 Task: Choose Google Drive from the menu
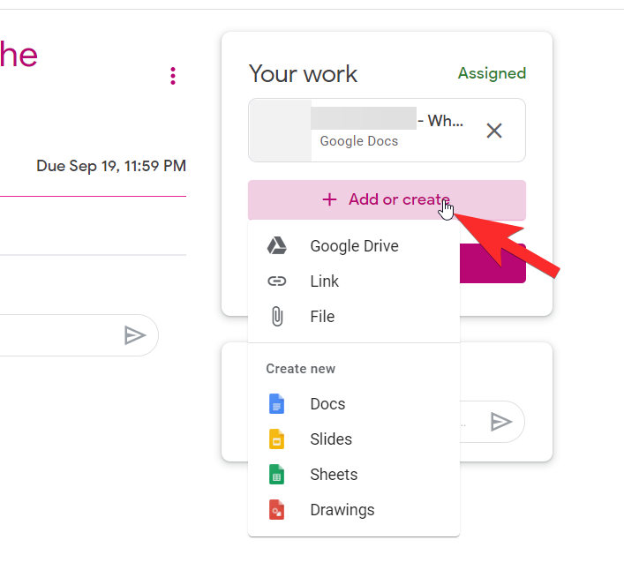click(x=354, y=246)
